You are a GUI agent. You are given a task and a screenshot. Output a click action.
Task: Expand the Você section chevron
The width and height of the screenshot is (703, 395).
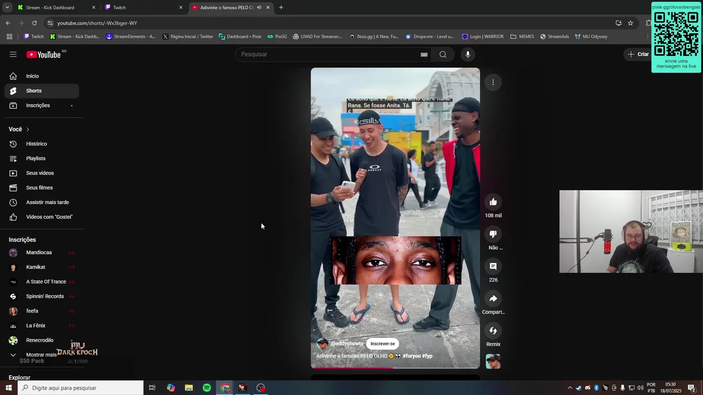click(27, 129)
